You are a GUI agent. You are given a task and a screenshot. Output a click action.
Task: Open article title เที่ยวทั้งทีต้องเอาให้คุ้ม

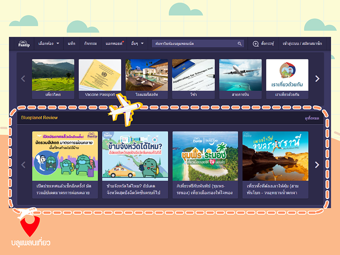click(273, 189)
